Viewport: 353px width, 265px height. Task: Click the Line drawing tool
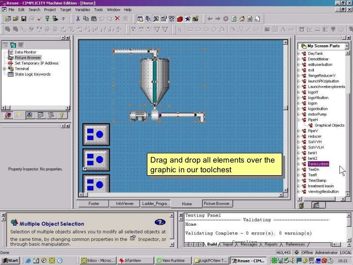point(248,30)
